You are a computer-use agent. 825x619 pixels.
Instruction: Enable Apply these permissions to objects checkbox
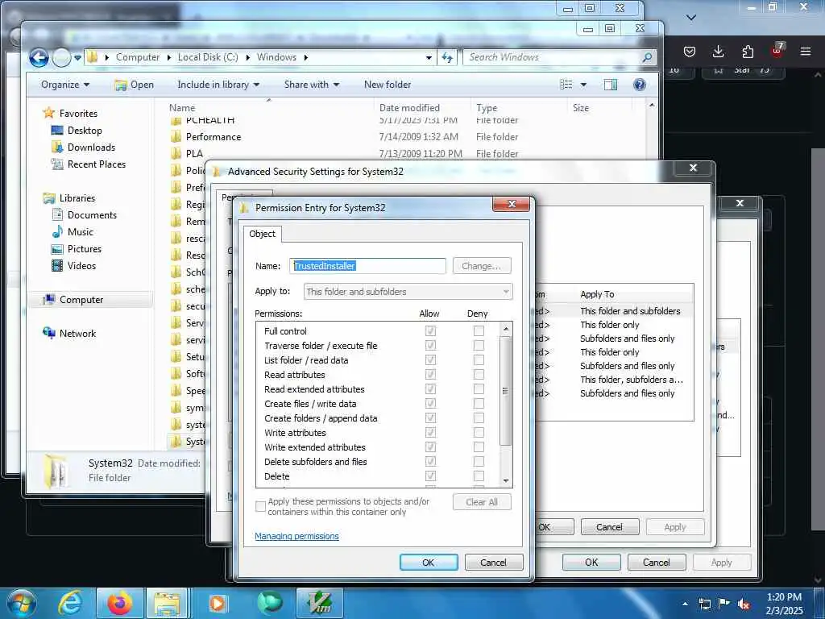(260, 506)
